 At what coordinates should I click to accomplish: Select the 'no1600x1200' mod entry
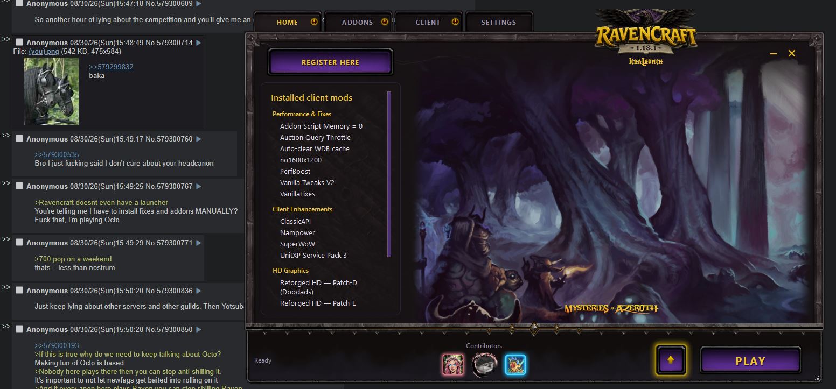(301, 160)
